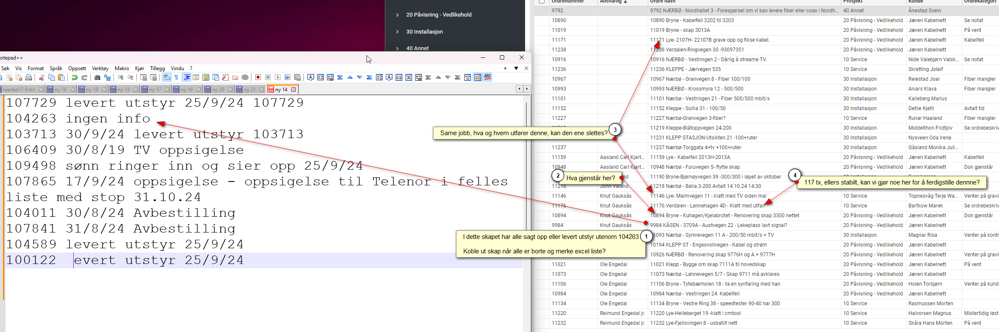Open the Replace dialog icon in Notepad++
999x332 pixels.
coord(107,77)
